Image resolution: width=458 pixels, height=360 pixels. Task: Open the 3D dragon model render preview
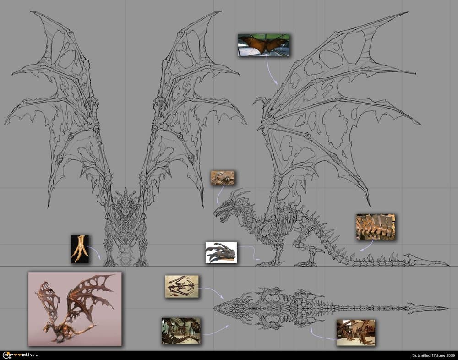coord(76,308)
